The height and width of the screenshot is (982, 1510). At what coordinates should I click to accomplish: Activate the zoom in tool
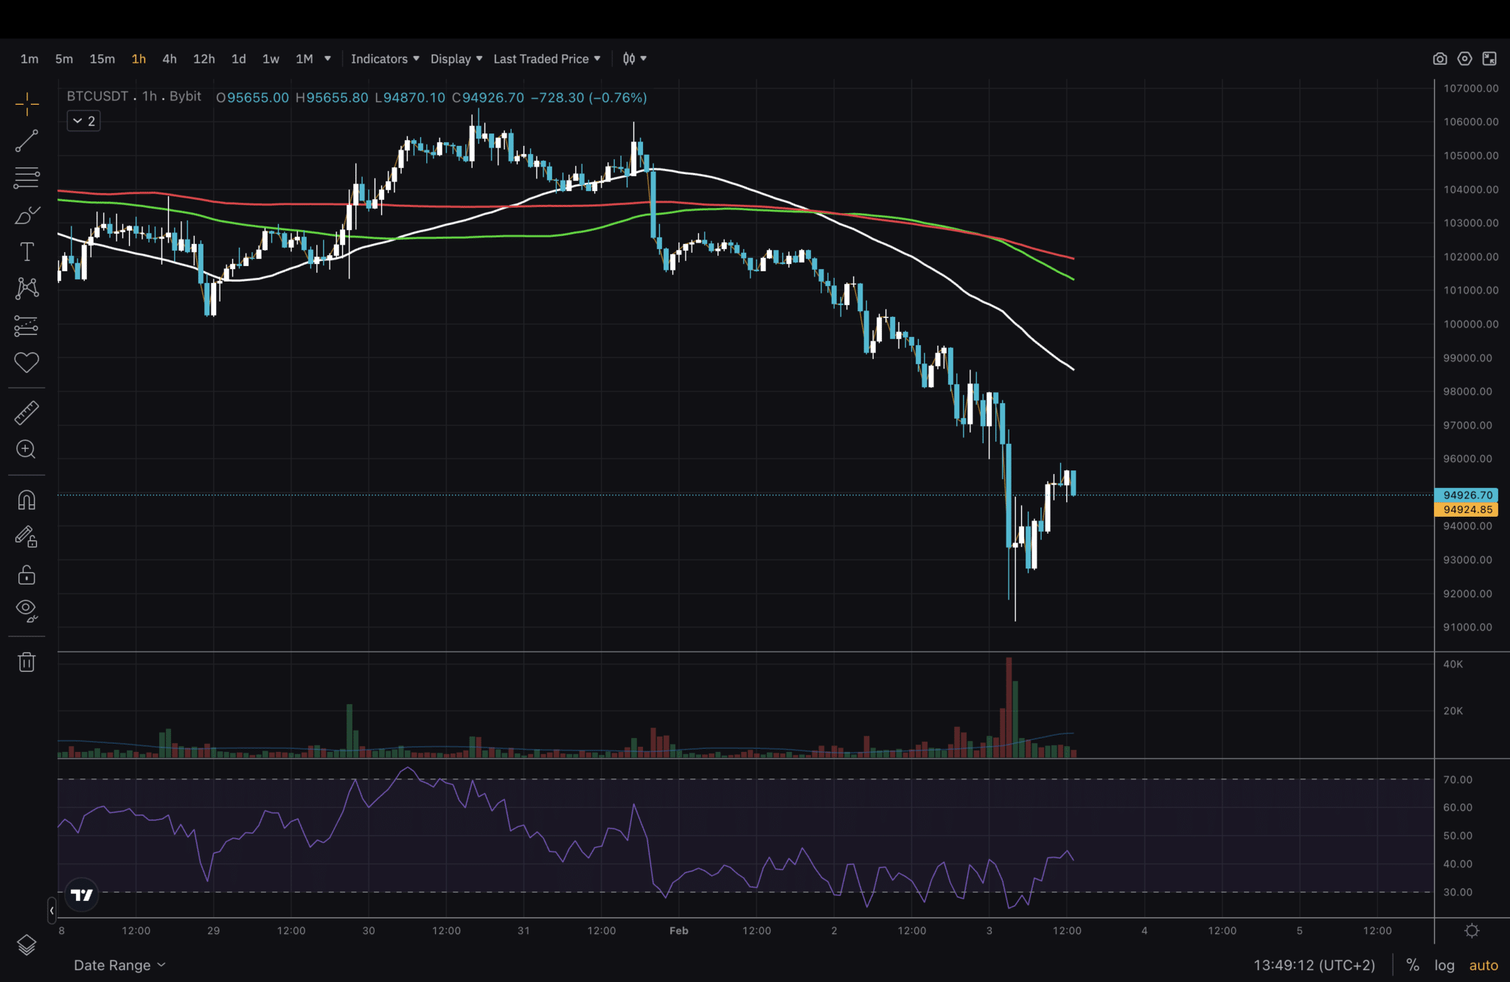27,450
